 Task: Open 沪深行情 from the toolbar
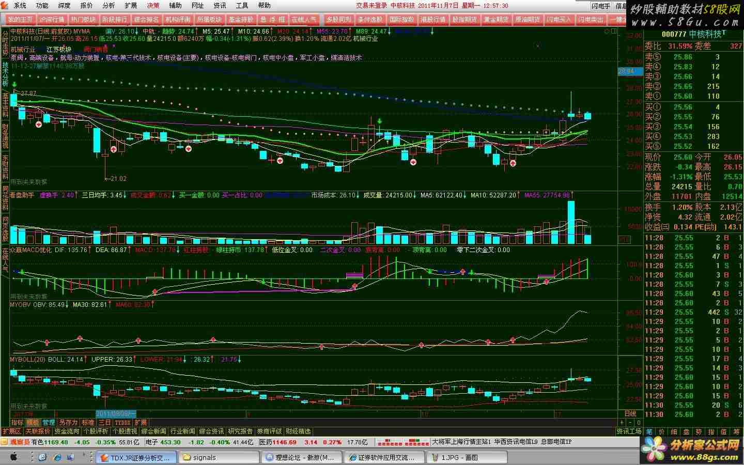tap(52, 20)
